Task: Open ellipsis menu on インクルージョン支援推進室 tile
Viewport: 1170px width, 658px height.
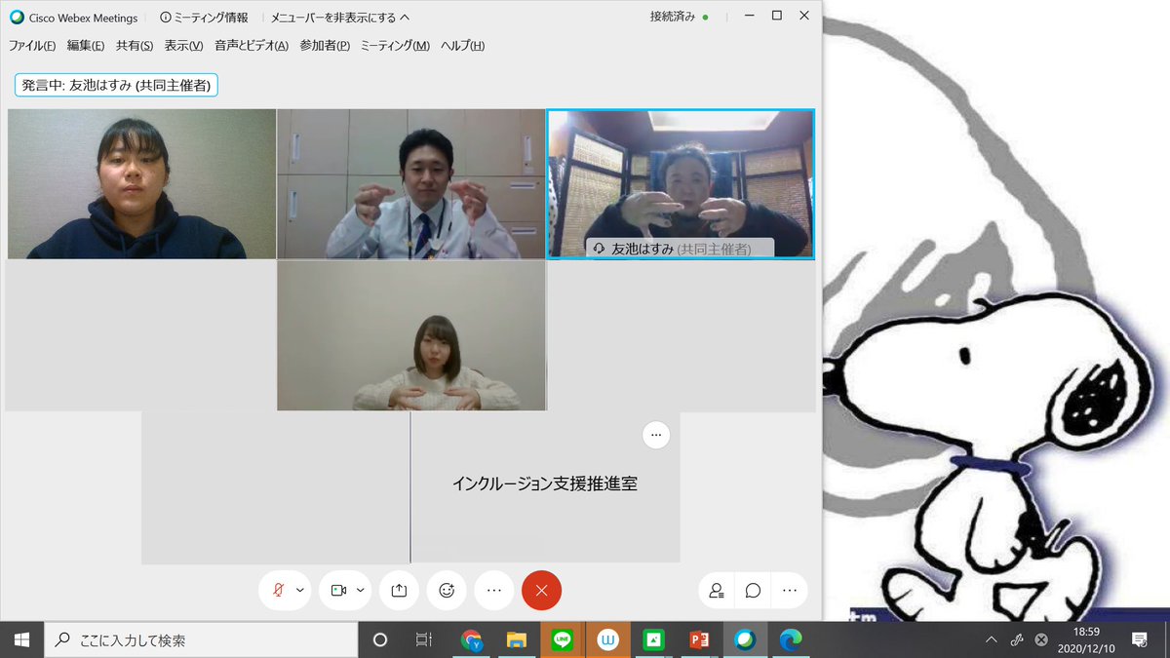Action: click(656, 435)
